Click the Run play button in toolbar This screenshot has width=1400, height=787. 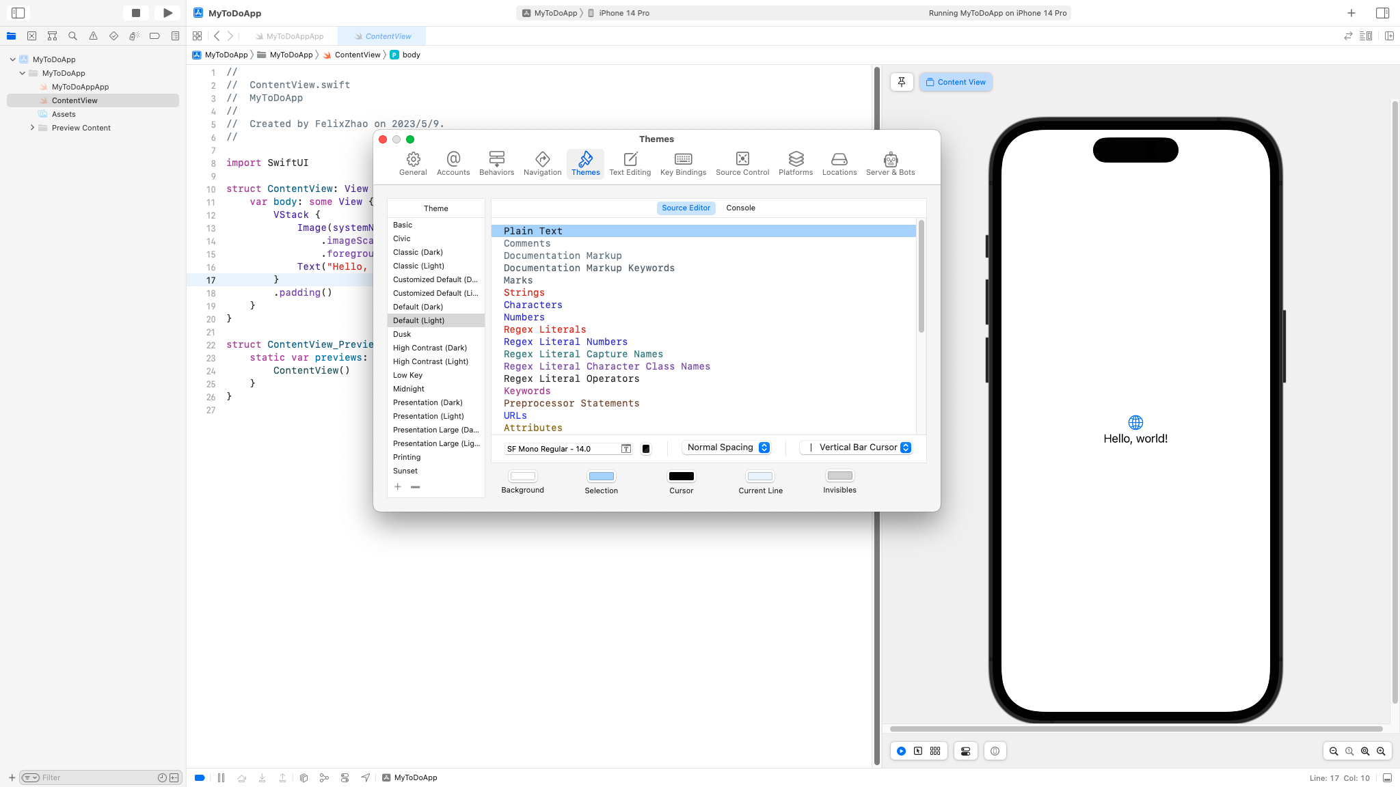[167, 13]
